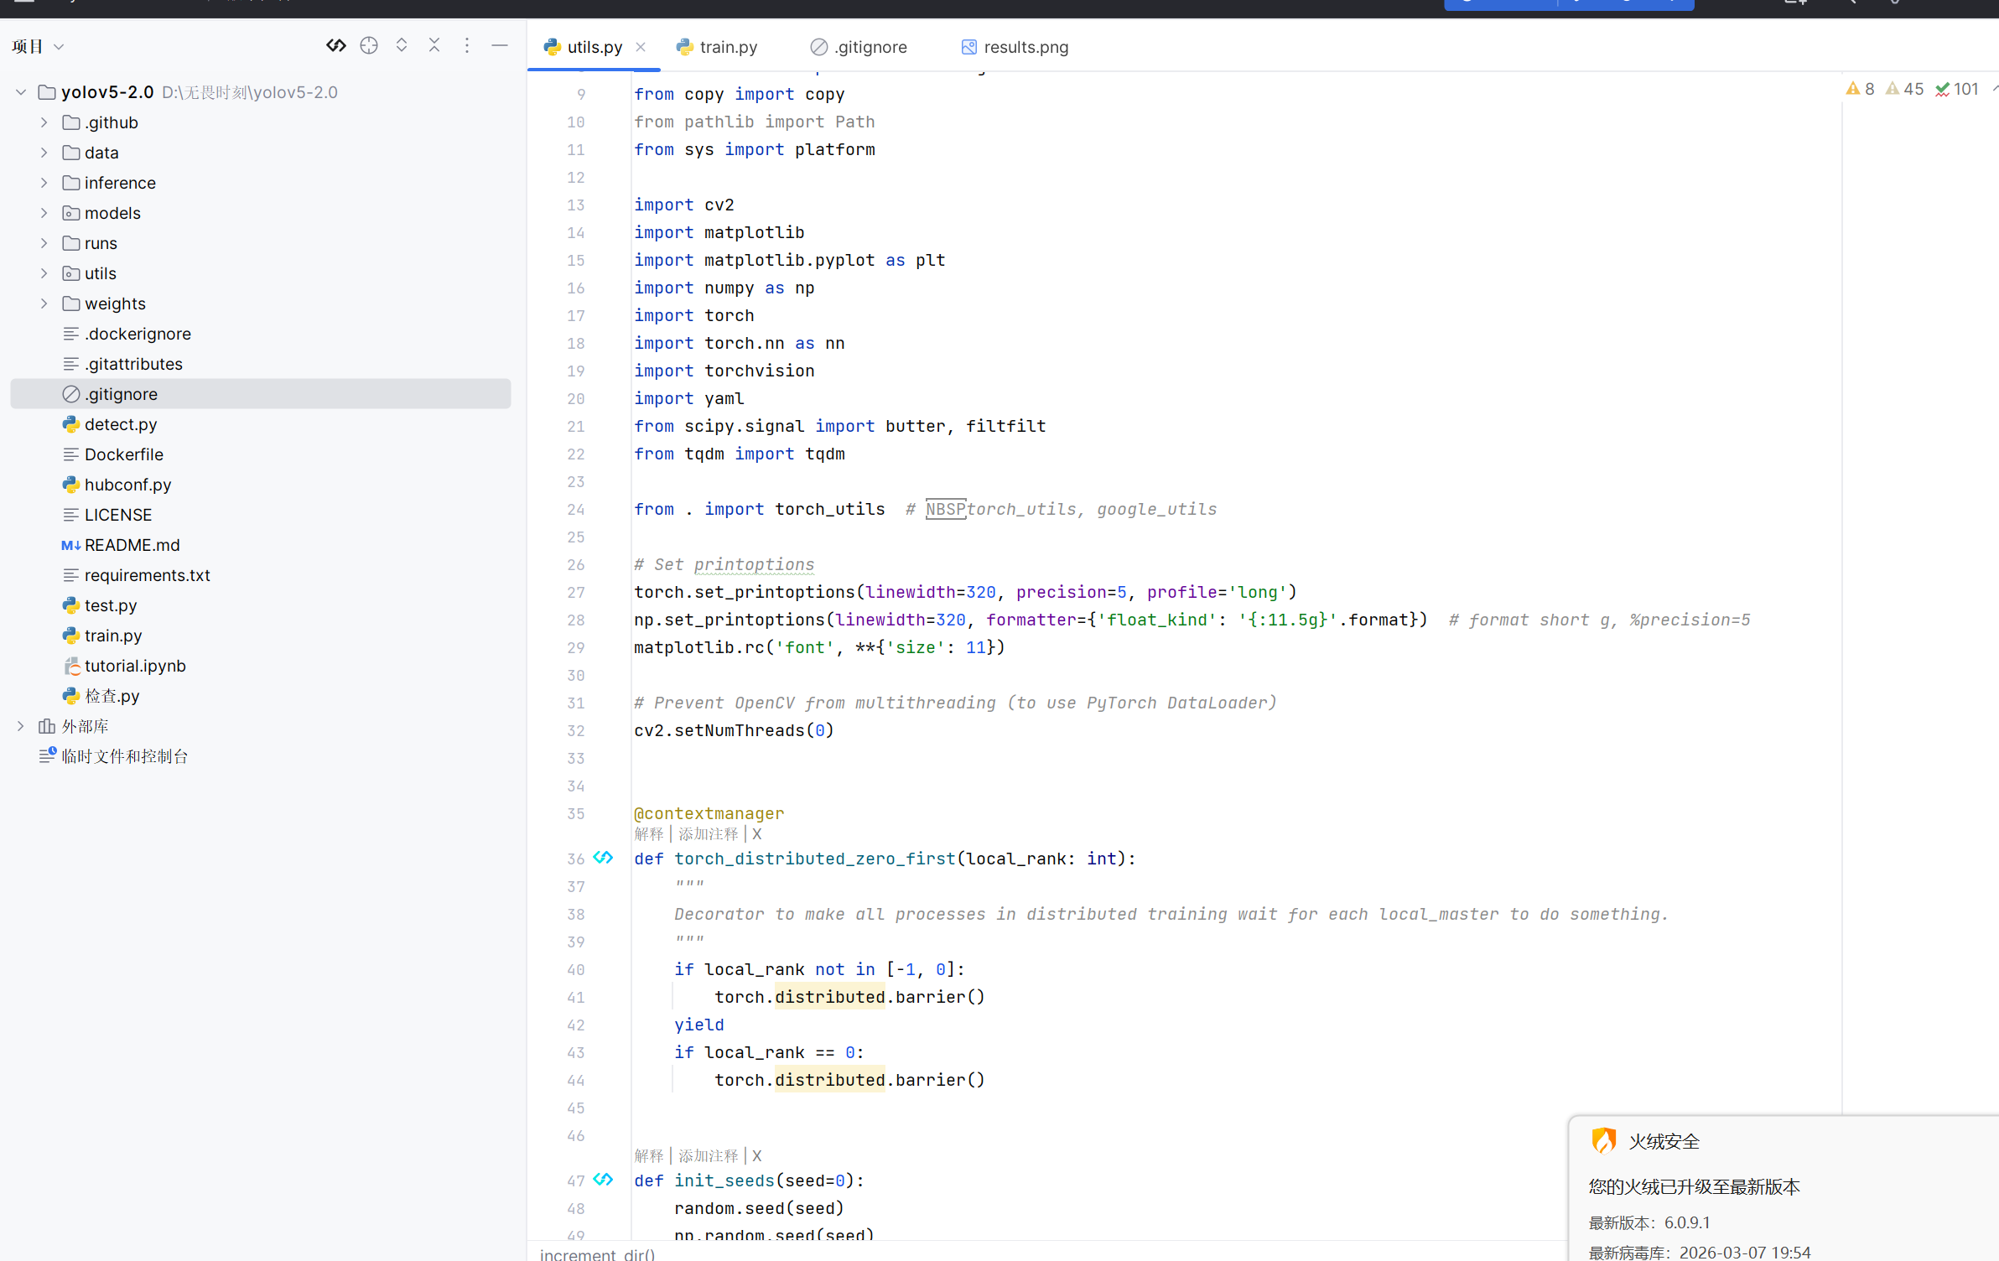Click 解释 link above torch_distributed_zero_first

(648, 834)
